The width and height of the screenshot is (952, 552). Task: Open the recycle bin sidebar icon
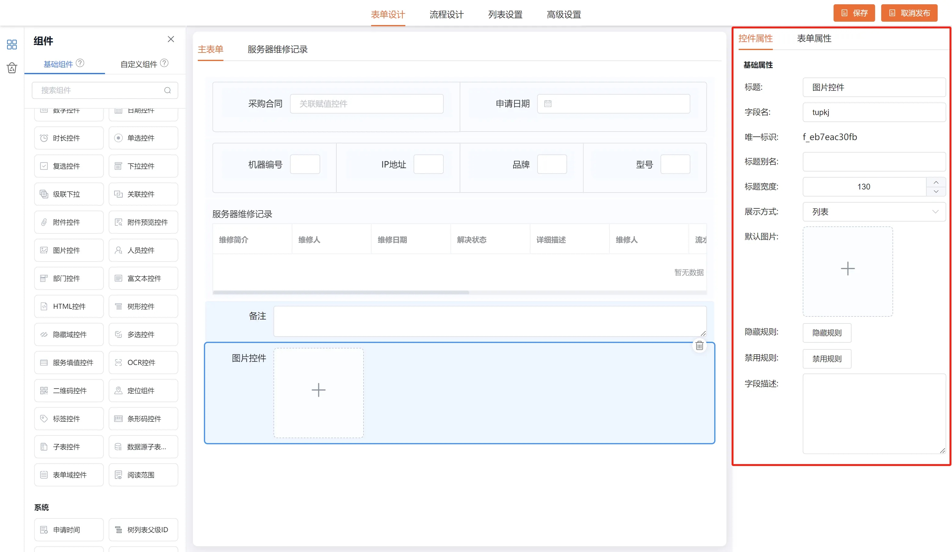(12, 68)
